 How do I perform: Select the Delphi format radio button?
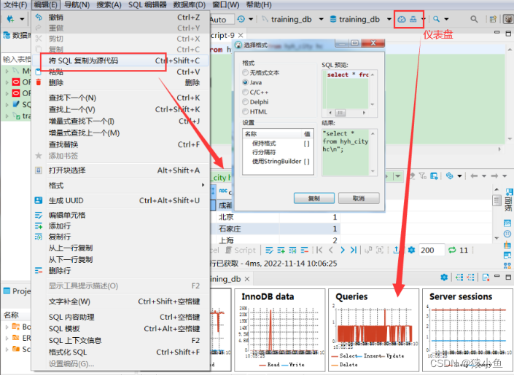[245, 102]
